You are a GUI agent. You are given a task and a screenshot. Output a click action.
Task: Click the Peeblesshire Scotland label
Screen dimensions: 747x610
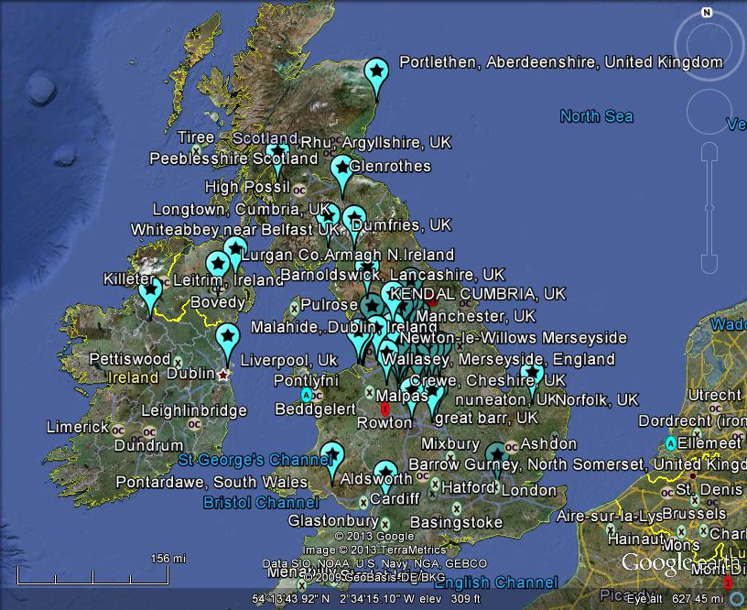pyautogui.click(x=234, y=158)
